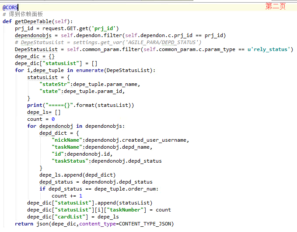Select the "taskStatus" dictionary key

(70, 161)
